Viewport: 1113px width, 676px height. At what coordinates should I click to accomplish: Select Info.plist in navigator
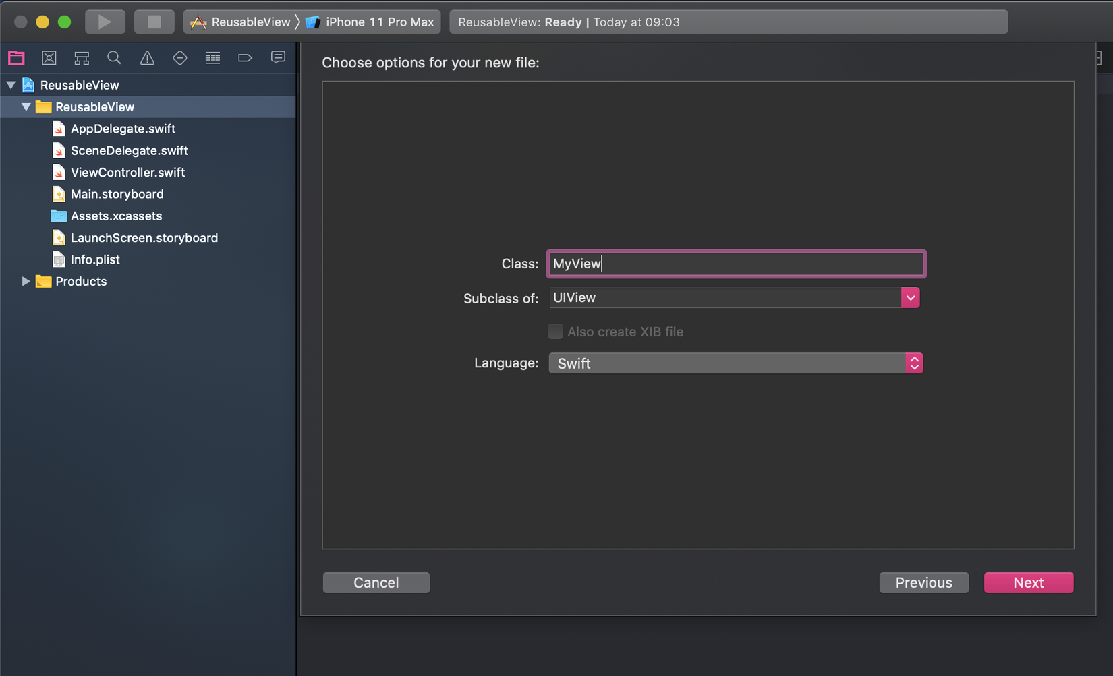click(x=148, y=259)
